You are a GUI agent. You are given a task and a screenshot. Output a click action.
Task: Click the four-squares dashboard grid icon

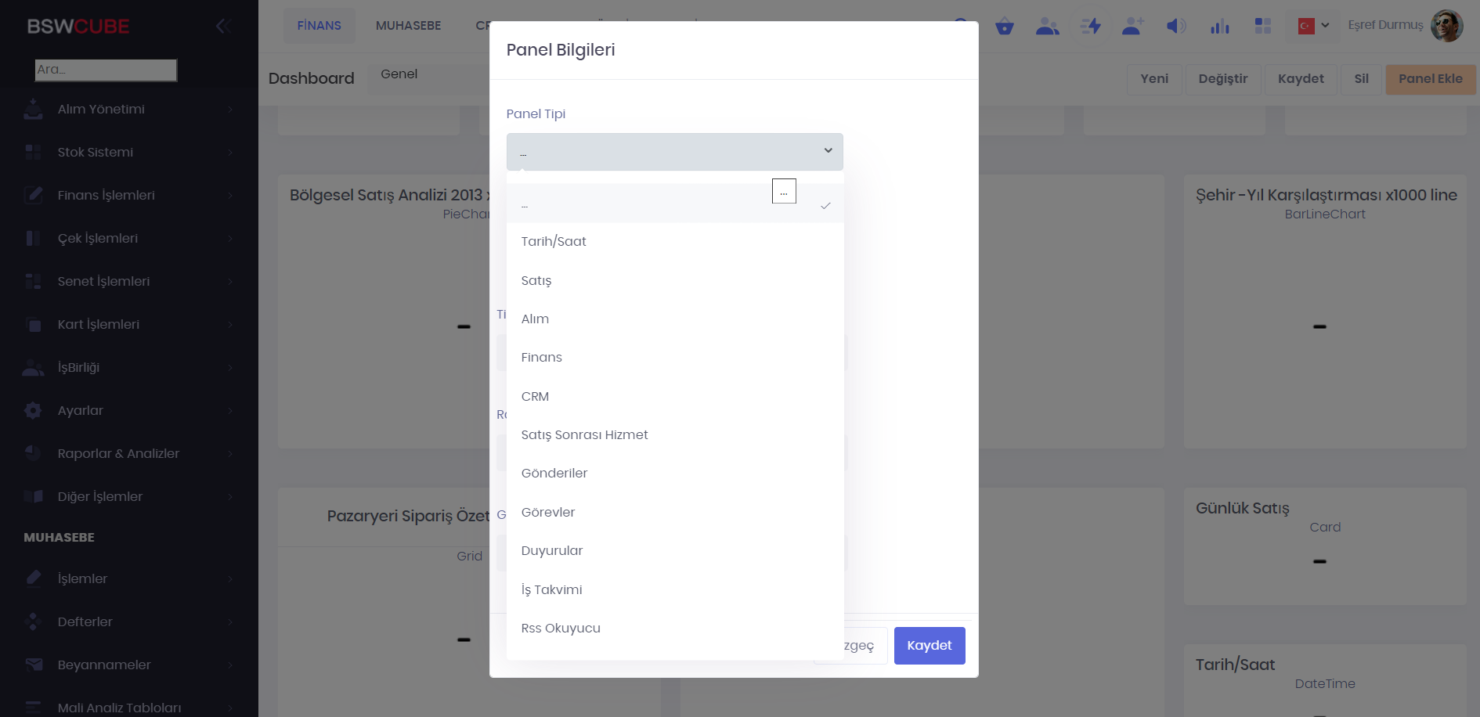pos(1262,27)
